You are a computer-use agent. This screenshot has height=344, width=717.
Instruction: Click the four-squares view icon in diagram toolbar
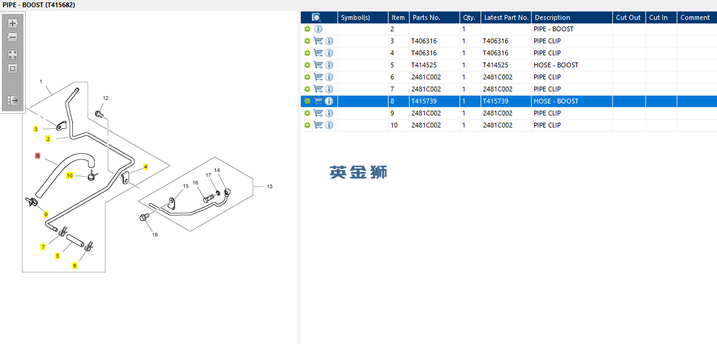coord(13,55)
